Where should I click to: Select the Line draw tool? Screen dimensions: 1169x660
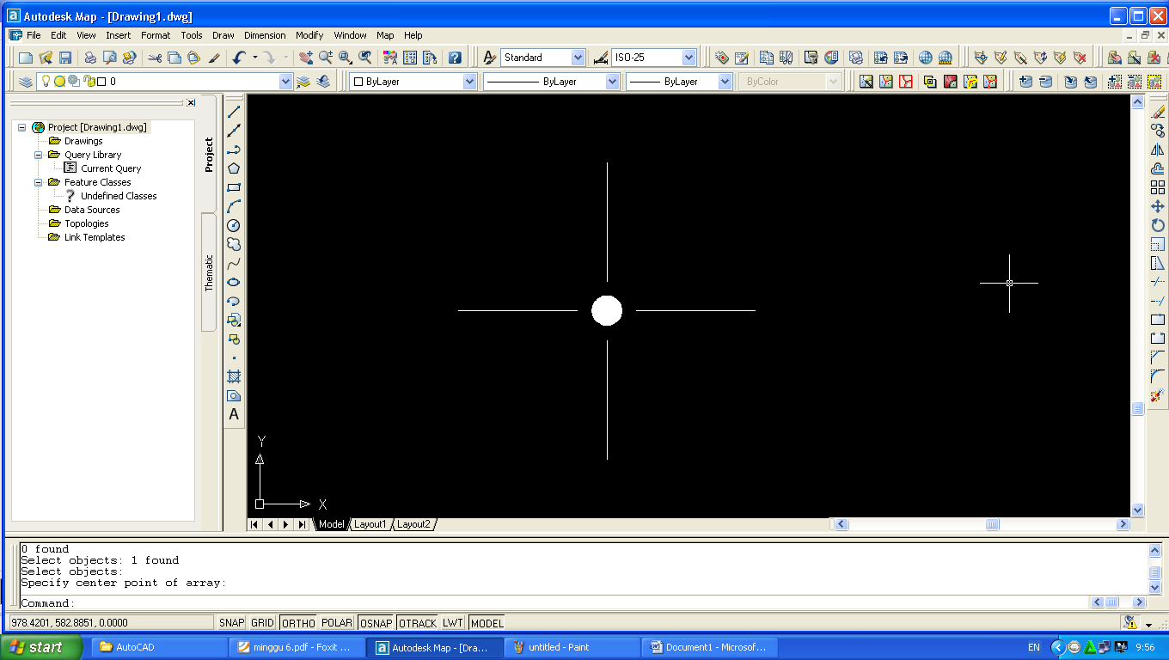point(234,112)
